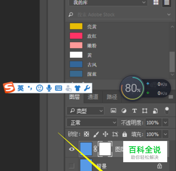Click library list scroll up arrow

click(x=172, y=27)
